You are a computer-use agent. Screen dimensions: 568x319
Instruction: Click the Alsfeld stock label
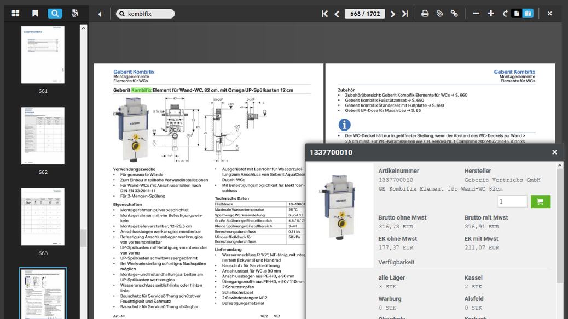tap(474, 299)
